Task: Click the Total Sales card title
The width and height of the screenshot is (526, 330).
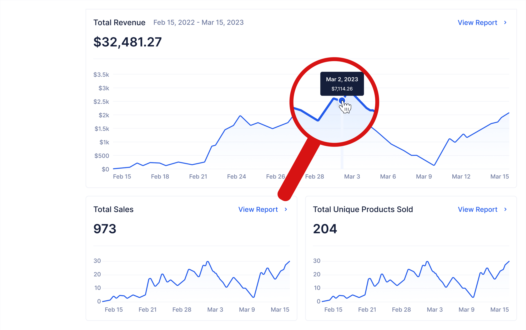Action: [x=114, y=209]
